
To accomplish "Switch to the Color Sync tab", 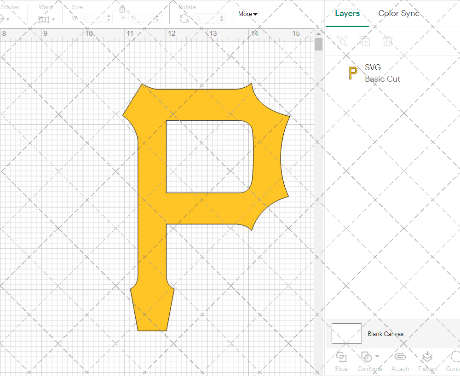I will (x=399, y=13).
